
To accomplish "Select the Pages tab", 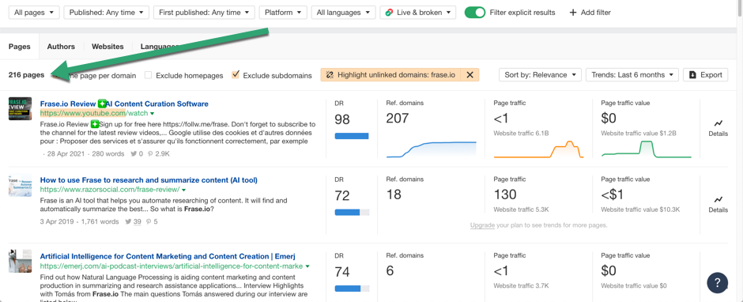I will [x=20, y=47].
